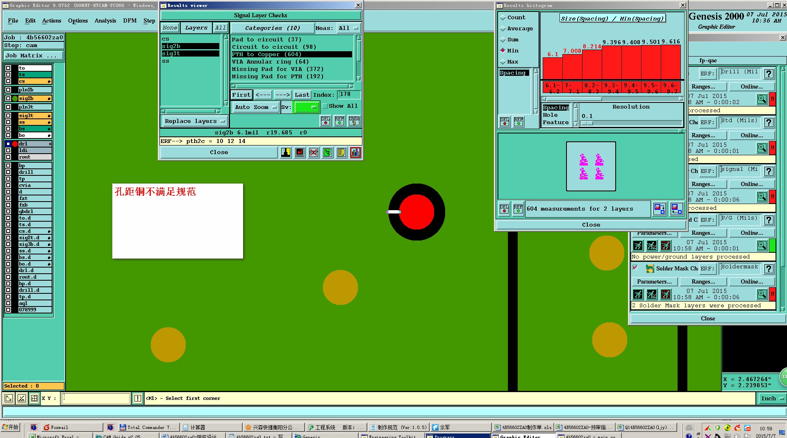Click the yellow notes icon in Results viewer

(341, 152)
